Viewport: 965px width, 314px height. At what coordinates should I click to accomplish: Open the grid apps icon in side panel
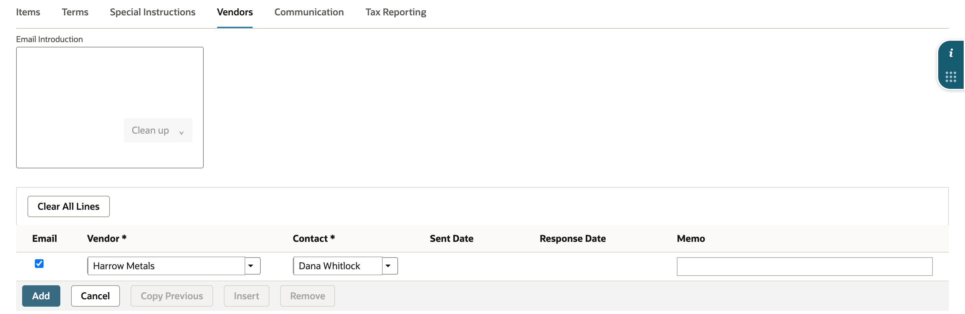click(x=951, y=77)
